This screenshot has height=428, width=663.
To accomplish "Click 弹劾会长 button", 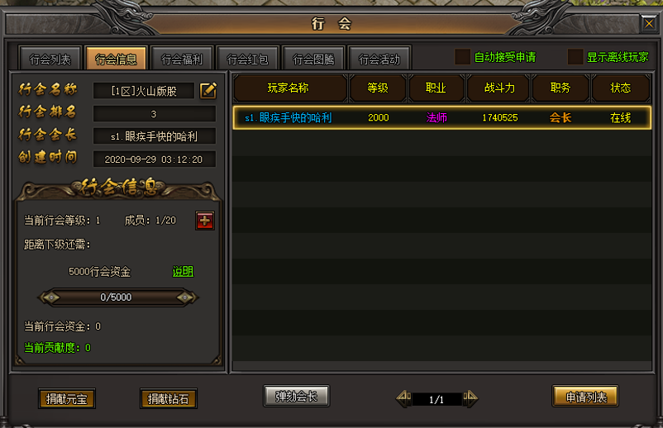I will tap(296, 396).
